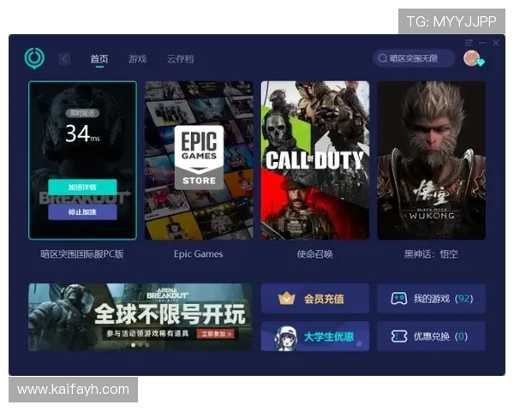The width and height of the screenshot is (514, 411).
Task: Click the gamepad icon on 我的游戏
Action: pyautogui.click(x=399, y=298)
